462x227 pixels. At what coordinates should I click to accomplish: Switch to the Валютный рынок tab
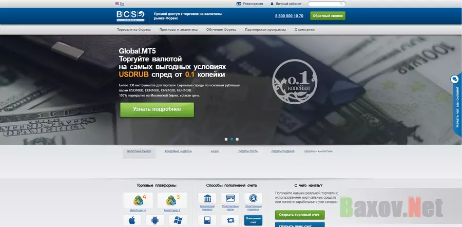pos(139,151)
